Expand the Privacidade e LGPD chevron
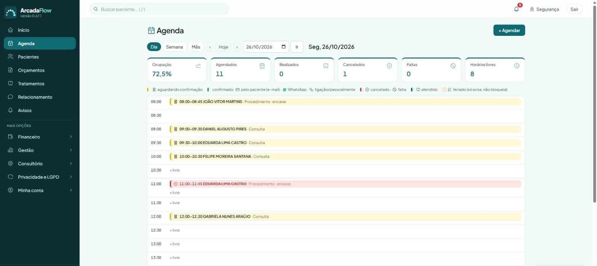The height and width of the screenshot is (266, 597). 71,176
